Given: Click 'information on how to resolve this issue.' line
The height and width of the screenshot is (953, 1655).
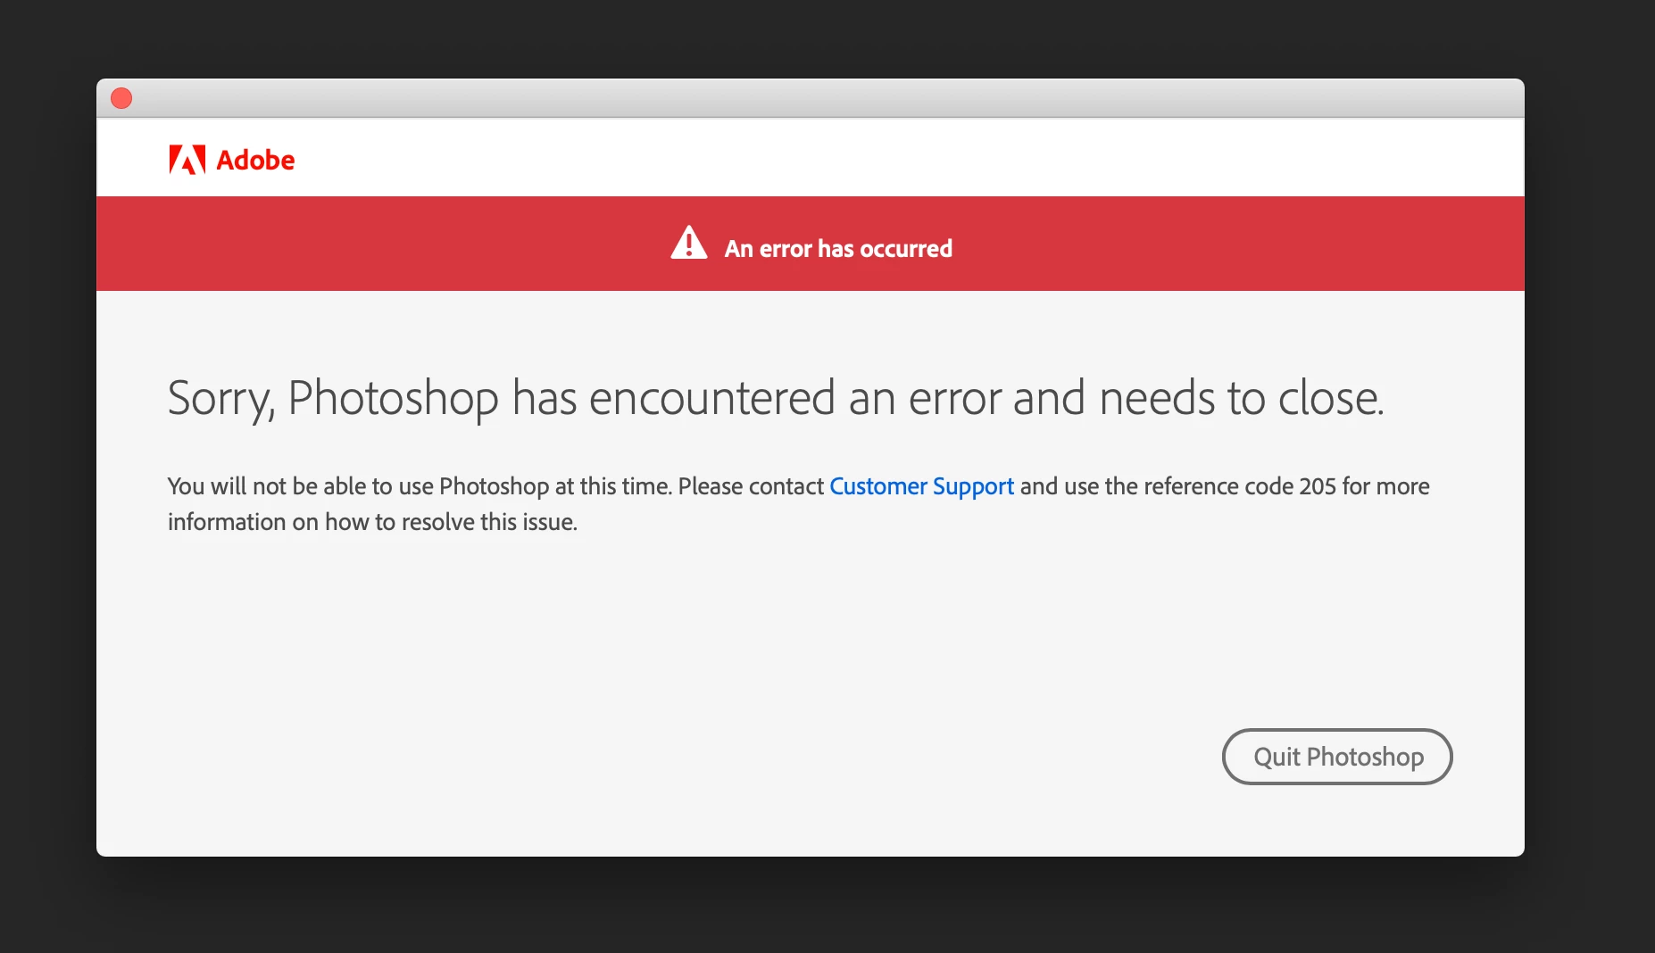Looking at the screenshot, I should [x=372, y=522].
